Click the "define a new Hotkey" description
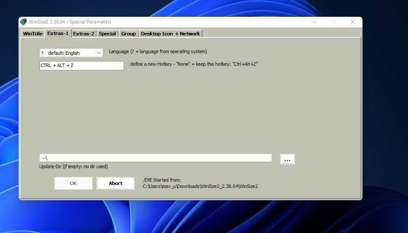Viewport: 408px width, 233px height. tap(194, 64)
